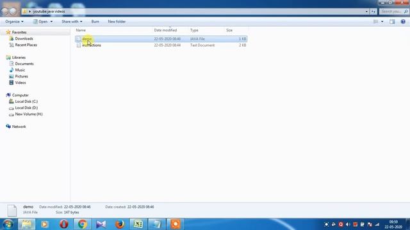410x230 pixels.
Task: Select the instructions text document
Action: (161, 45)
